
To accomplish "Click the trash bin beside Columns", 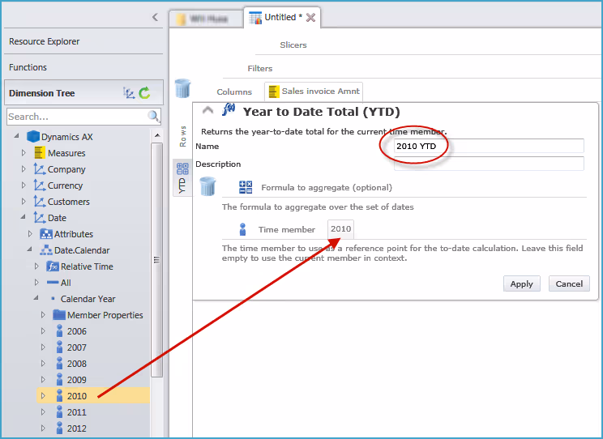I will (183, 88).
